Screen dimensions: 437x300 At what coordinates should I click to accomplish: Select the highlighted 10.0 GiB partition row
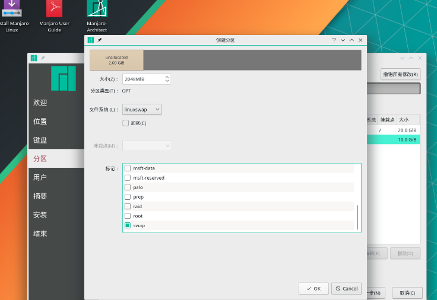tap(393, 139)
